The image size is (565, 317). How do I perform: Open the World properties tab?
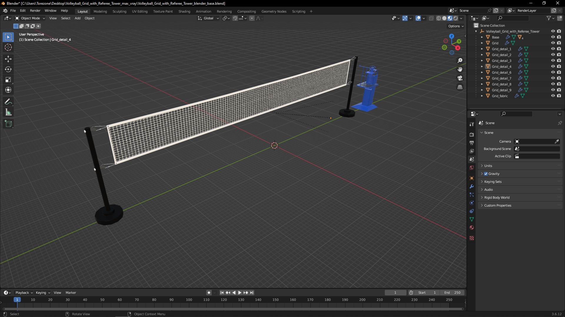pos(472,168)
